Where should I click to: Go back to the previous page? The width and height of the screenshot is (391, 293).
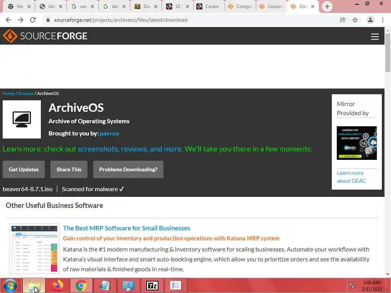[8, 20]
